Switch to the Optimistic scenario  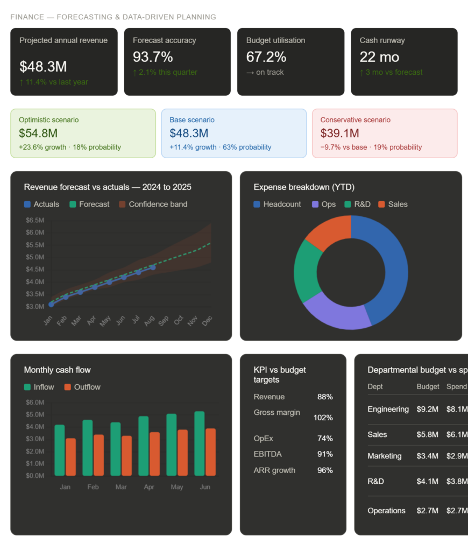point(83,133)
